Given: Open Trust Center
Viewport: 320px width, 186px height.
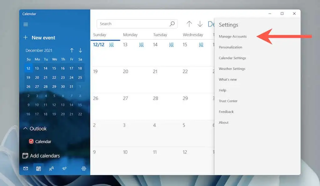Looking at the screenshot, I should point(228,101).
